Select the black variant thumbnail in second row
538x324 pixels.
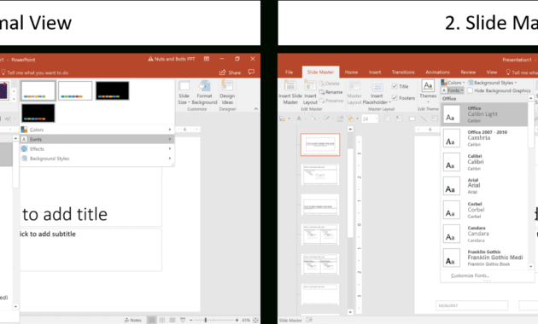[38, 113]
